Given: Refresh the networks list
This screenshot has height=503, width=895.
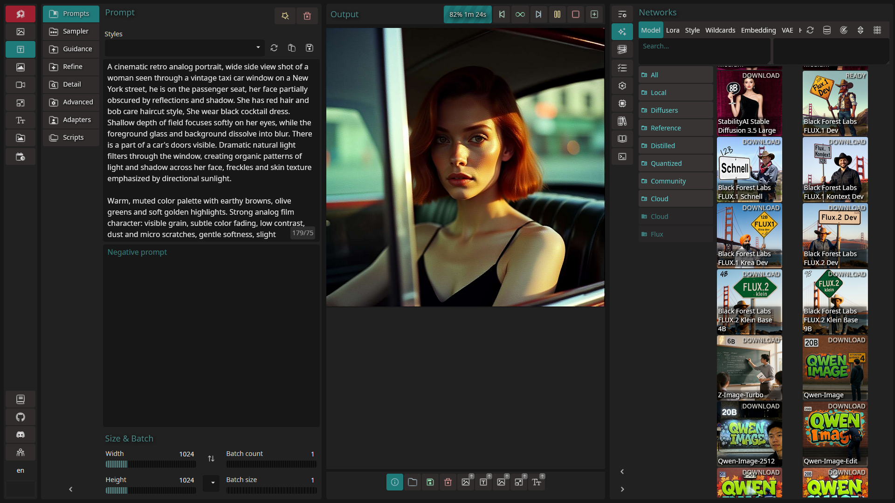Looking at the screenshot, I should (x=810, y=30).
